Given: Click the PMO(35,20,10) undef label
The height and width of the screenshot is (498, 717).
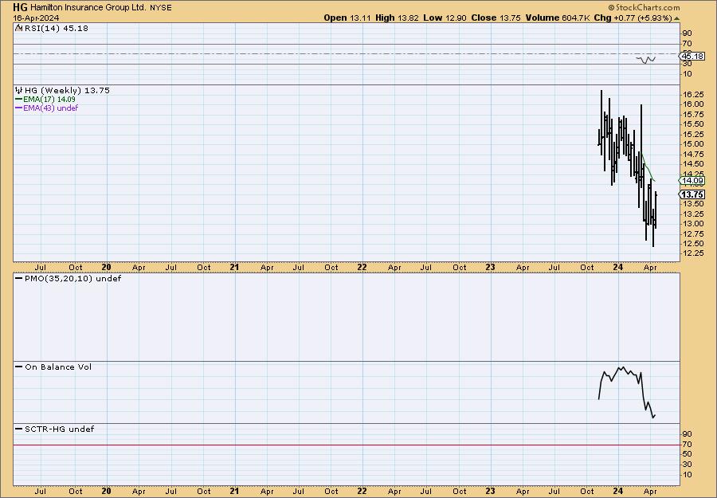Looking at the screenshot, I should (x=73, y=278).
